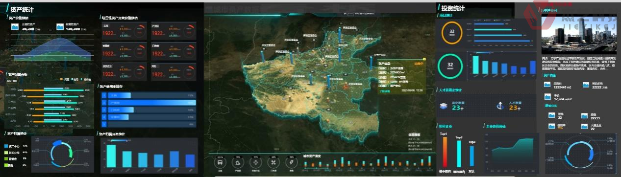621x177 pixels.
Task: Click the lightning bolt circular icon below map
Action: pyautogui.click(x=292, y=162)
